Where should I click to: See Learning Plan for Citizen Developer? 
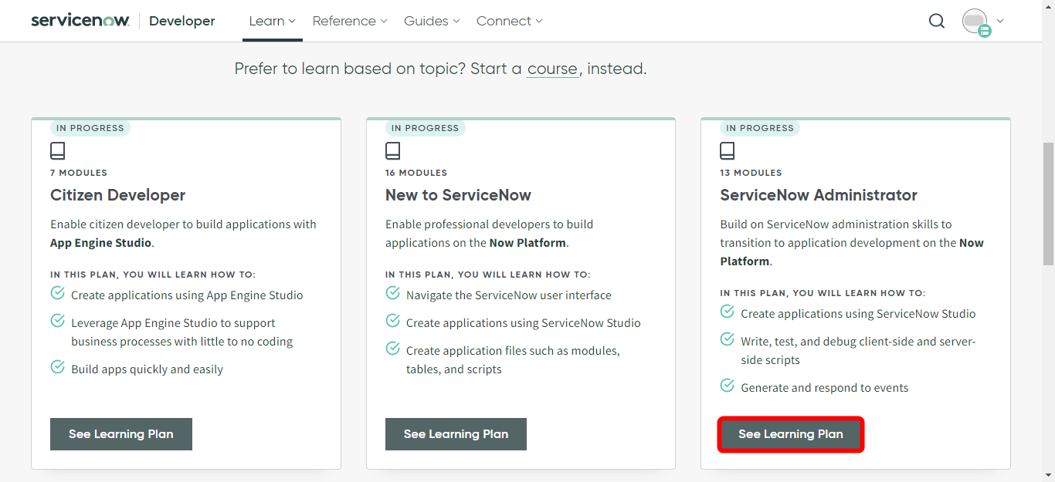pos(120,433)
